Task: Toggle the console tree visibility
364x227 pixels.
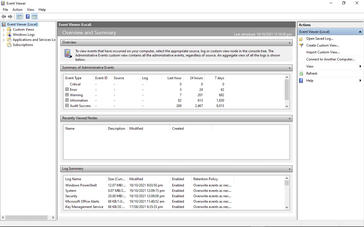Action: click(19, 16)
